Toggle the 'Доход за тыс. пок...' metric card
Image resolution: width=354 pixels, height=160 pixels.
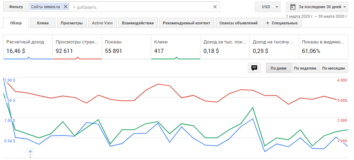point(225,47)
